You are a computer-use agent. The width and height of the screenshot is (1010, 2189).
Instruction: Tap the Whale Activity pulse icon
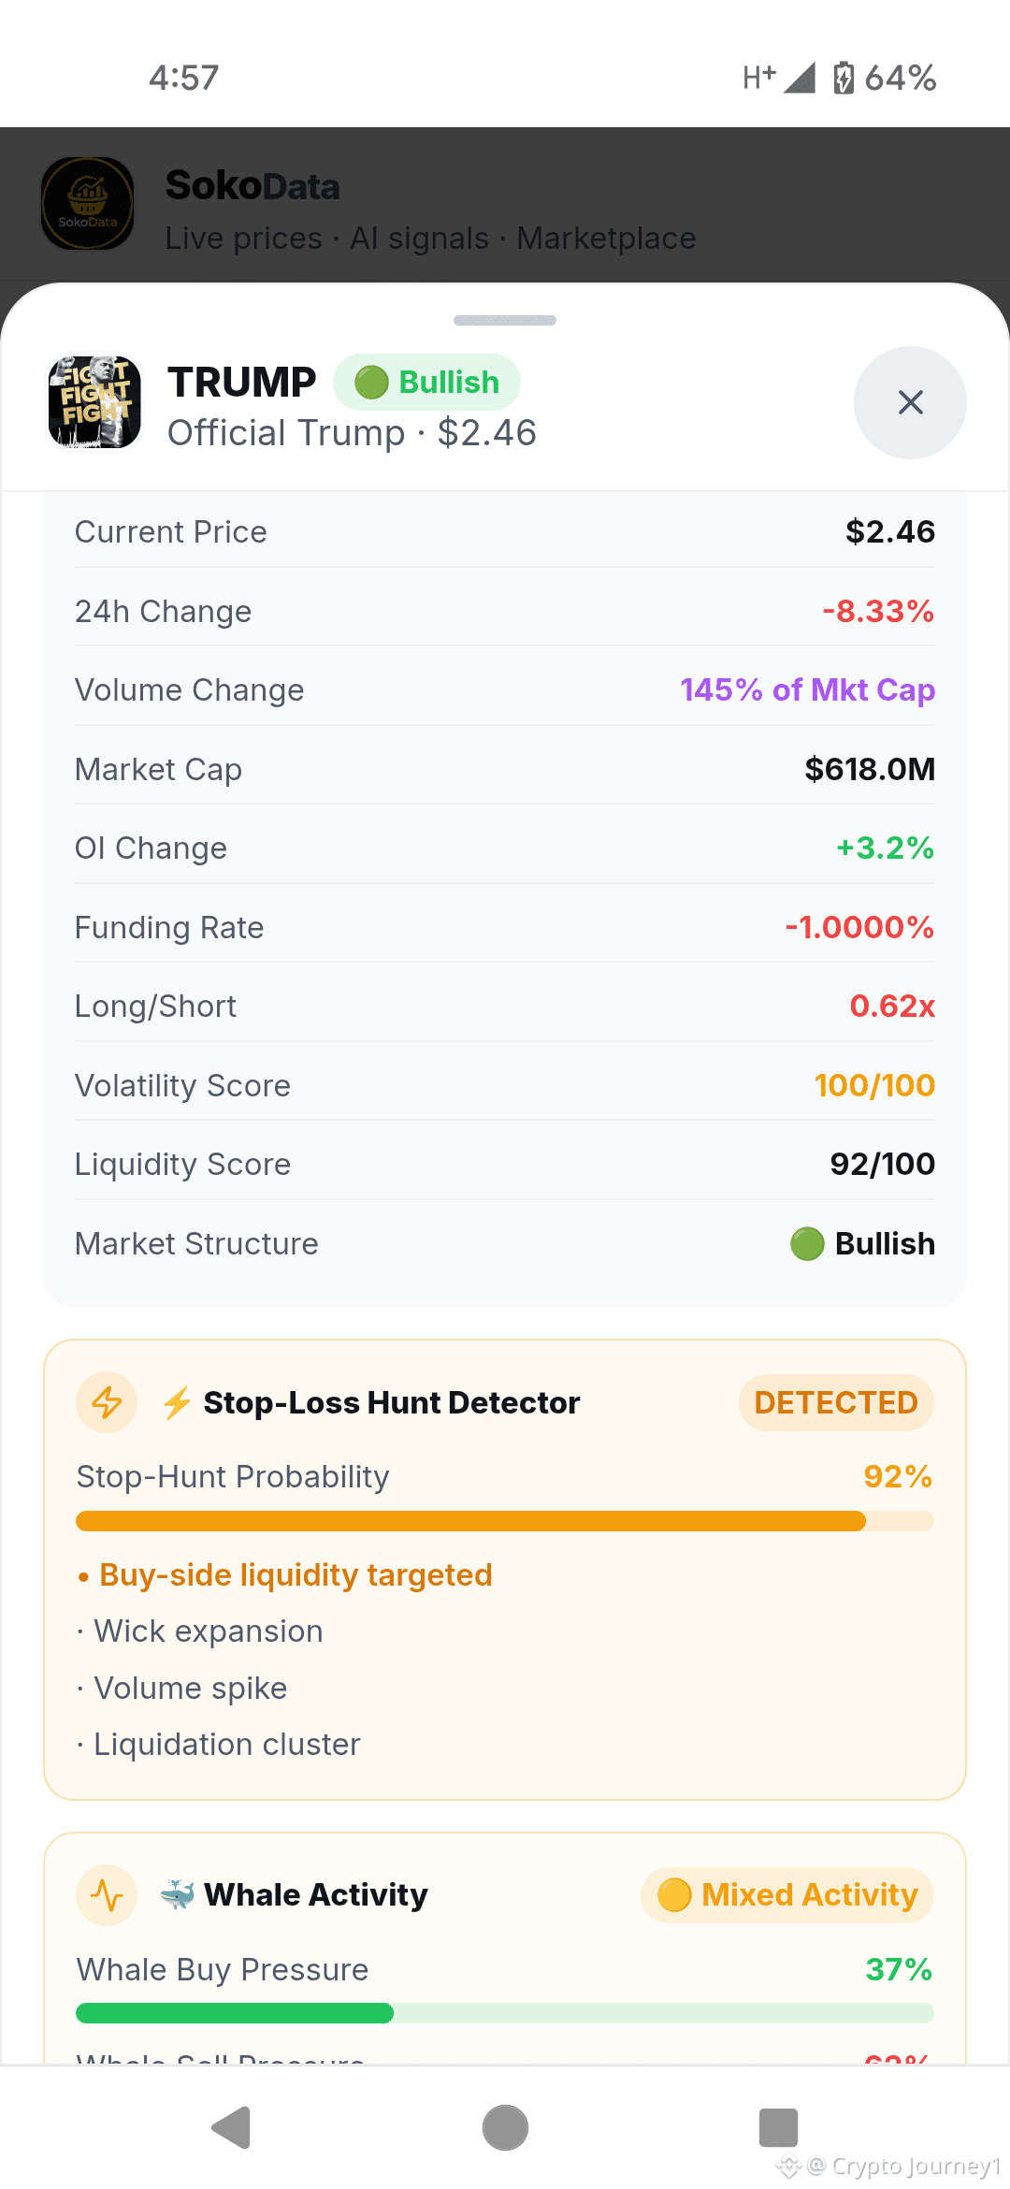click(x=107, y=1895)
